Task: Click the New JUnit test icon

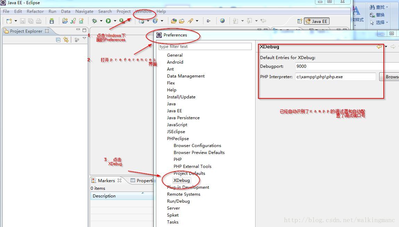Action: 73,21
